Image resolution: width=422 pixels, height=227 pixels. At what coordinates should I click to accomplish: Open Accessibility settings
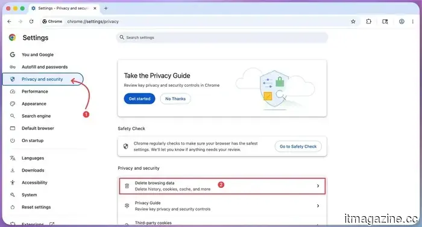click(x=34, y=182)
